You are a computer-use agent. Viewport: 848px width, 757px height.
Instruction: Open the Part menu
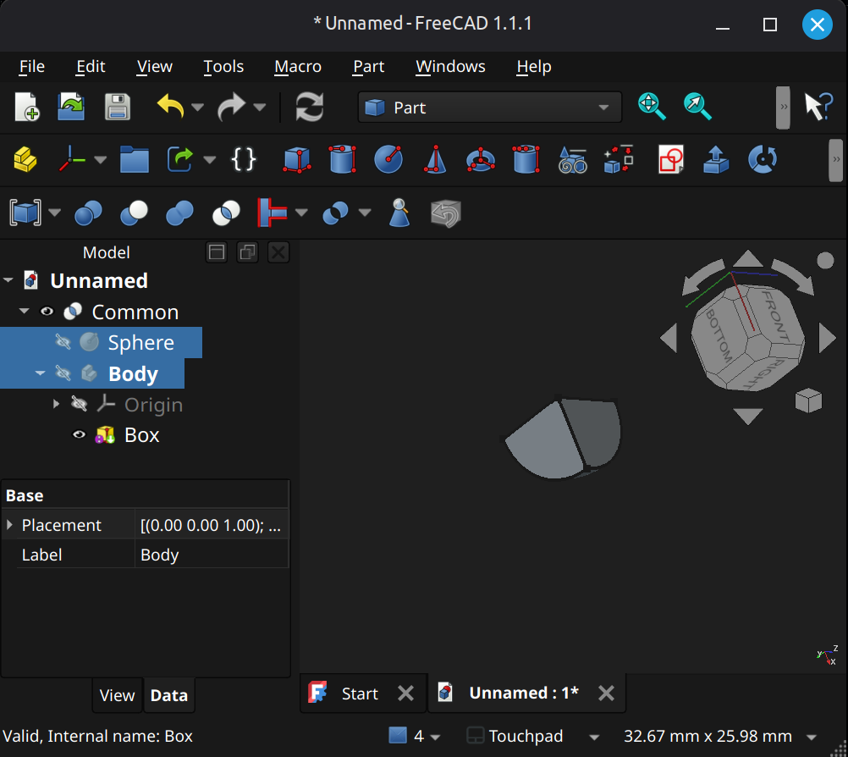coord(369,66)
